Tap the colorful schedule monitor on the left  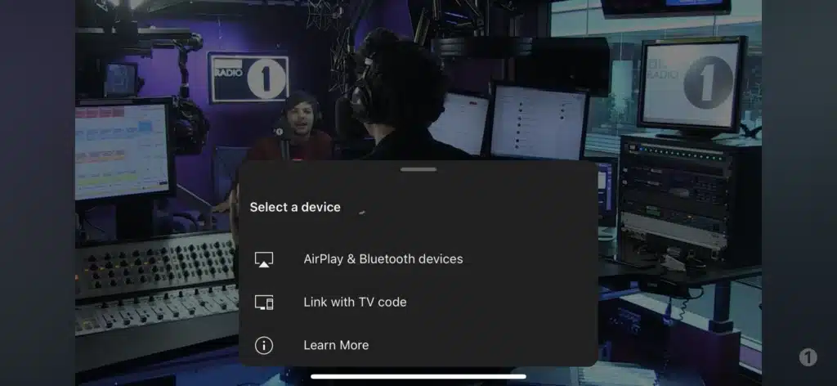(x=123, y=150)
